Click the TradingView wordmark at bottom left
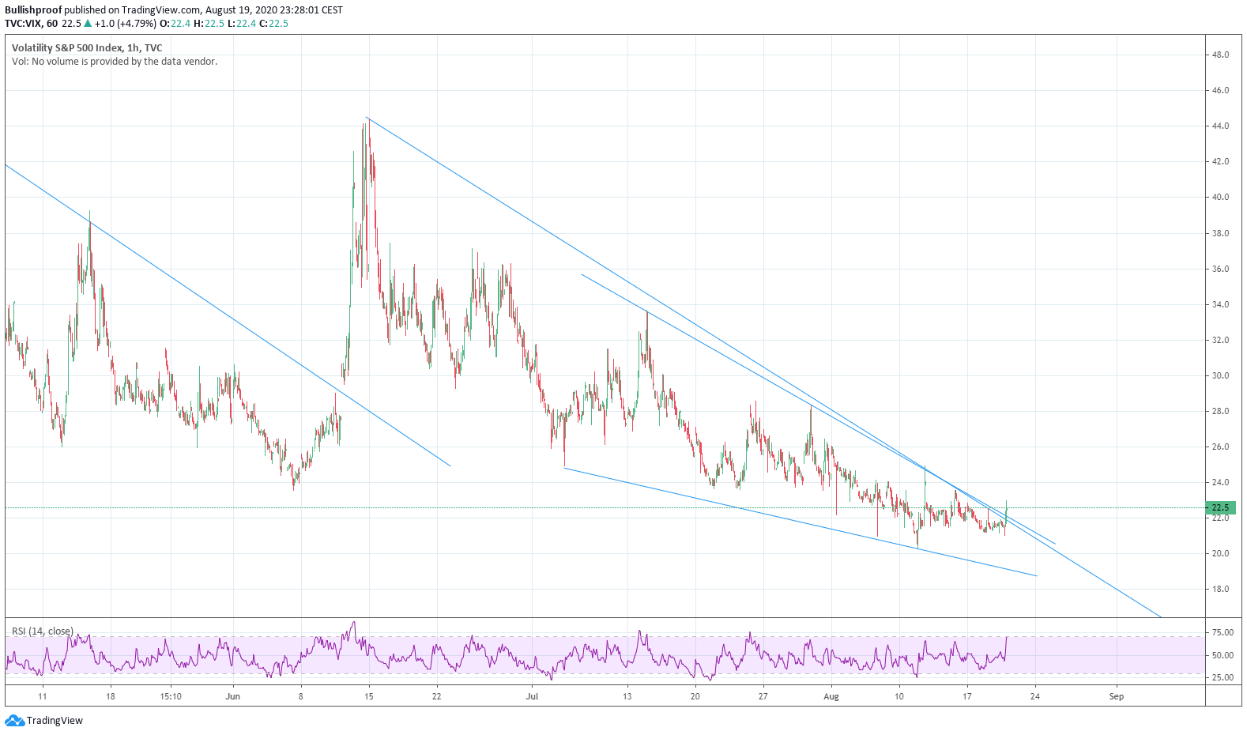 pos(55,721)
